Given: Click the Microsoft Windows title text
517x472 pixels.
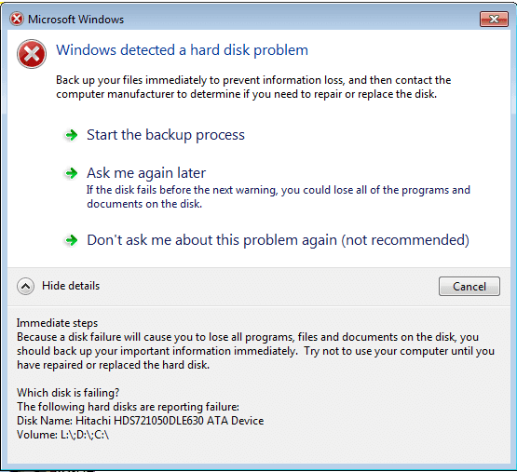Looking at the screenshot, I should coord(75,20).
